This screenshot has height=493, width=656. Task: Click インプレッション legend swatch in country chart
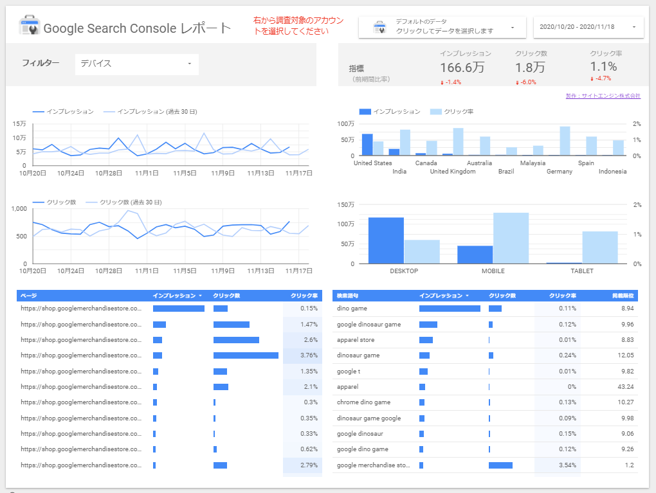coord(365,112)
